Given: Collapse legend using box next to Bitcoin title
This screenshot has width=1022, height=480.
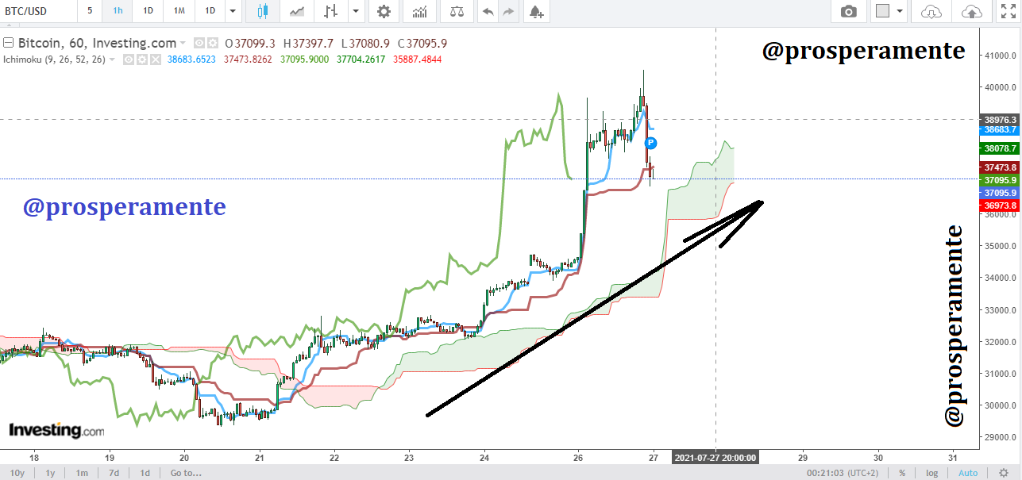Looking at the screenshot, I should pyautogui.click(x=8, y=43).
